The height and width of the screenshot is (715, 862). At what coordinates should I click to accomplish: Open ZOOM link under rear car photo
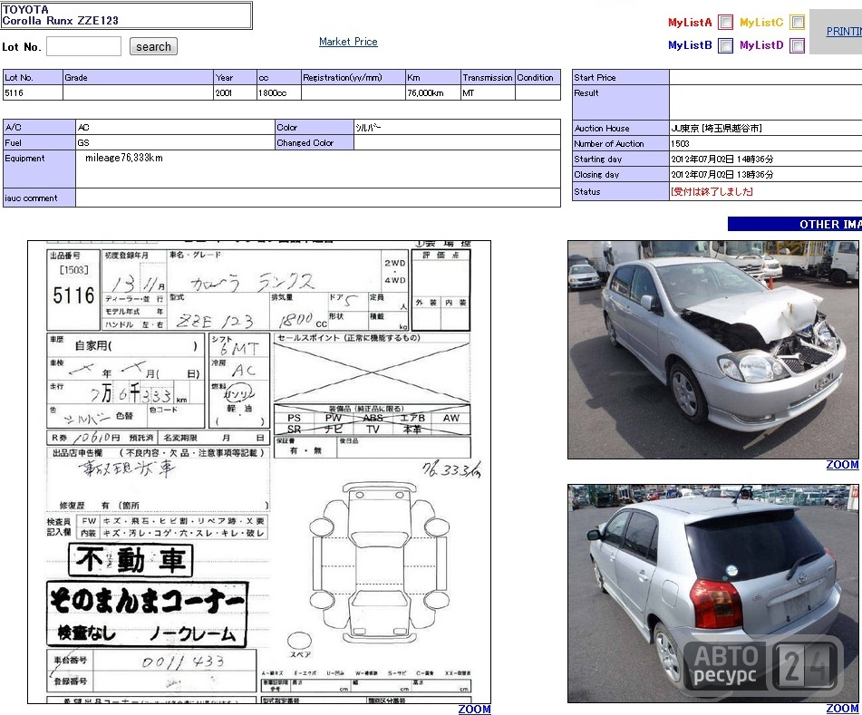point(842,709)
